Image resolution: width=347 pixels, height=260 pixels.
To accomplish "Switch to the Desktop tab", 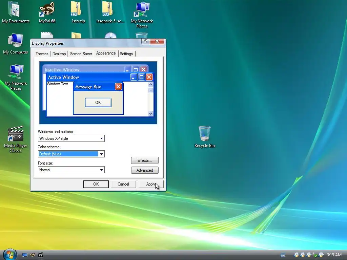I will (x=59, y=54).
